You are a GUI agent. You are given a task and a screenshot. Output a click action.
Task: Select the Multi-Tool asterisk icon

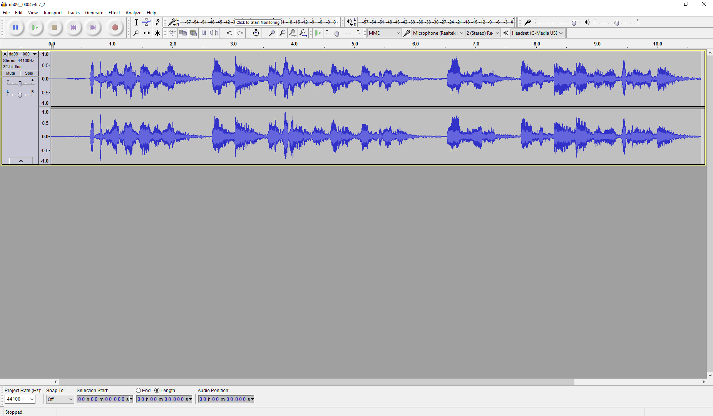click(157, 33)
